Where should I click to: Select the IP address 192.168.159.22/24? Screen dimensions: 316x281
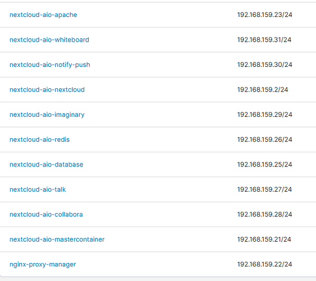tap(264, 265)
